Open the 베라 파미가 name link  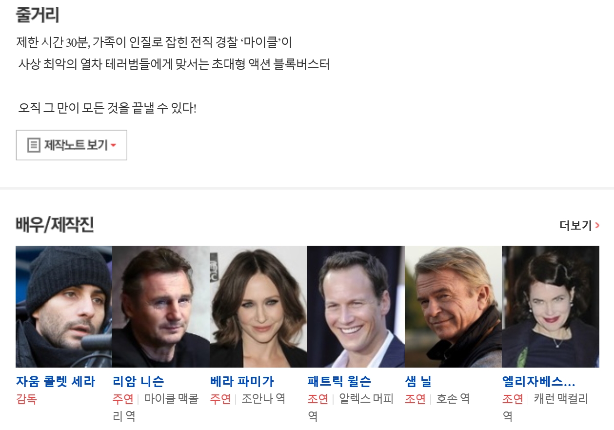[x=242, y=381]
